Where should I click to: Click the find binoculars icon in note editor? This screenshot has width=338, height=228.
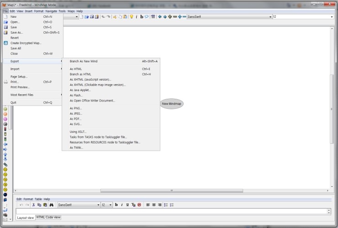tap(51, 205)
